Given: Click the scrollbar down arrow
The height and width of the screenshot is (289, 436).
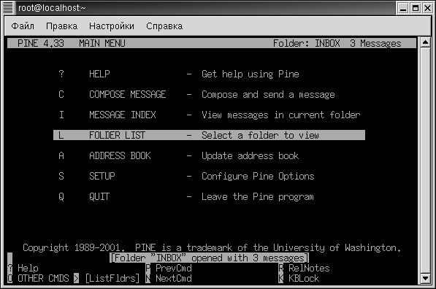Looking at the screenshot, I should pyautogui.click(x=425, y=278).
